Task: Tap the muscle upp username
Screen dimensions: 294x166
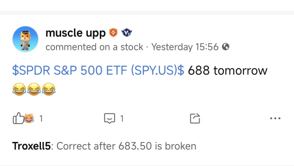Action: [76, 33]
